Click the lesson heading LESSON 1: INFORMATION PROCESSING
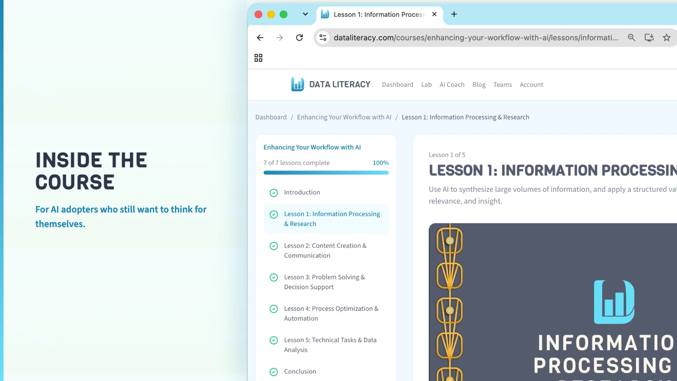 coord(553,170)
